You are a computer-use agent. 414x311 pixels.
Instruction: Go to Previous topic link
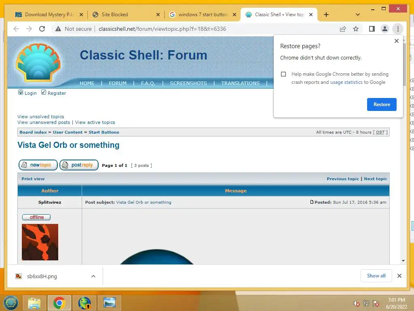(343, 179)
